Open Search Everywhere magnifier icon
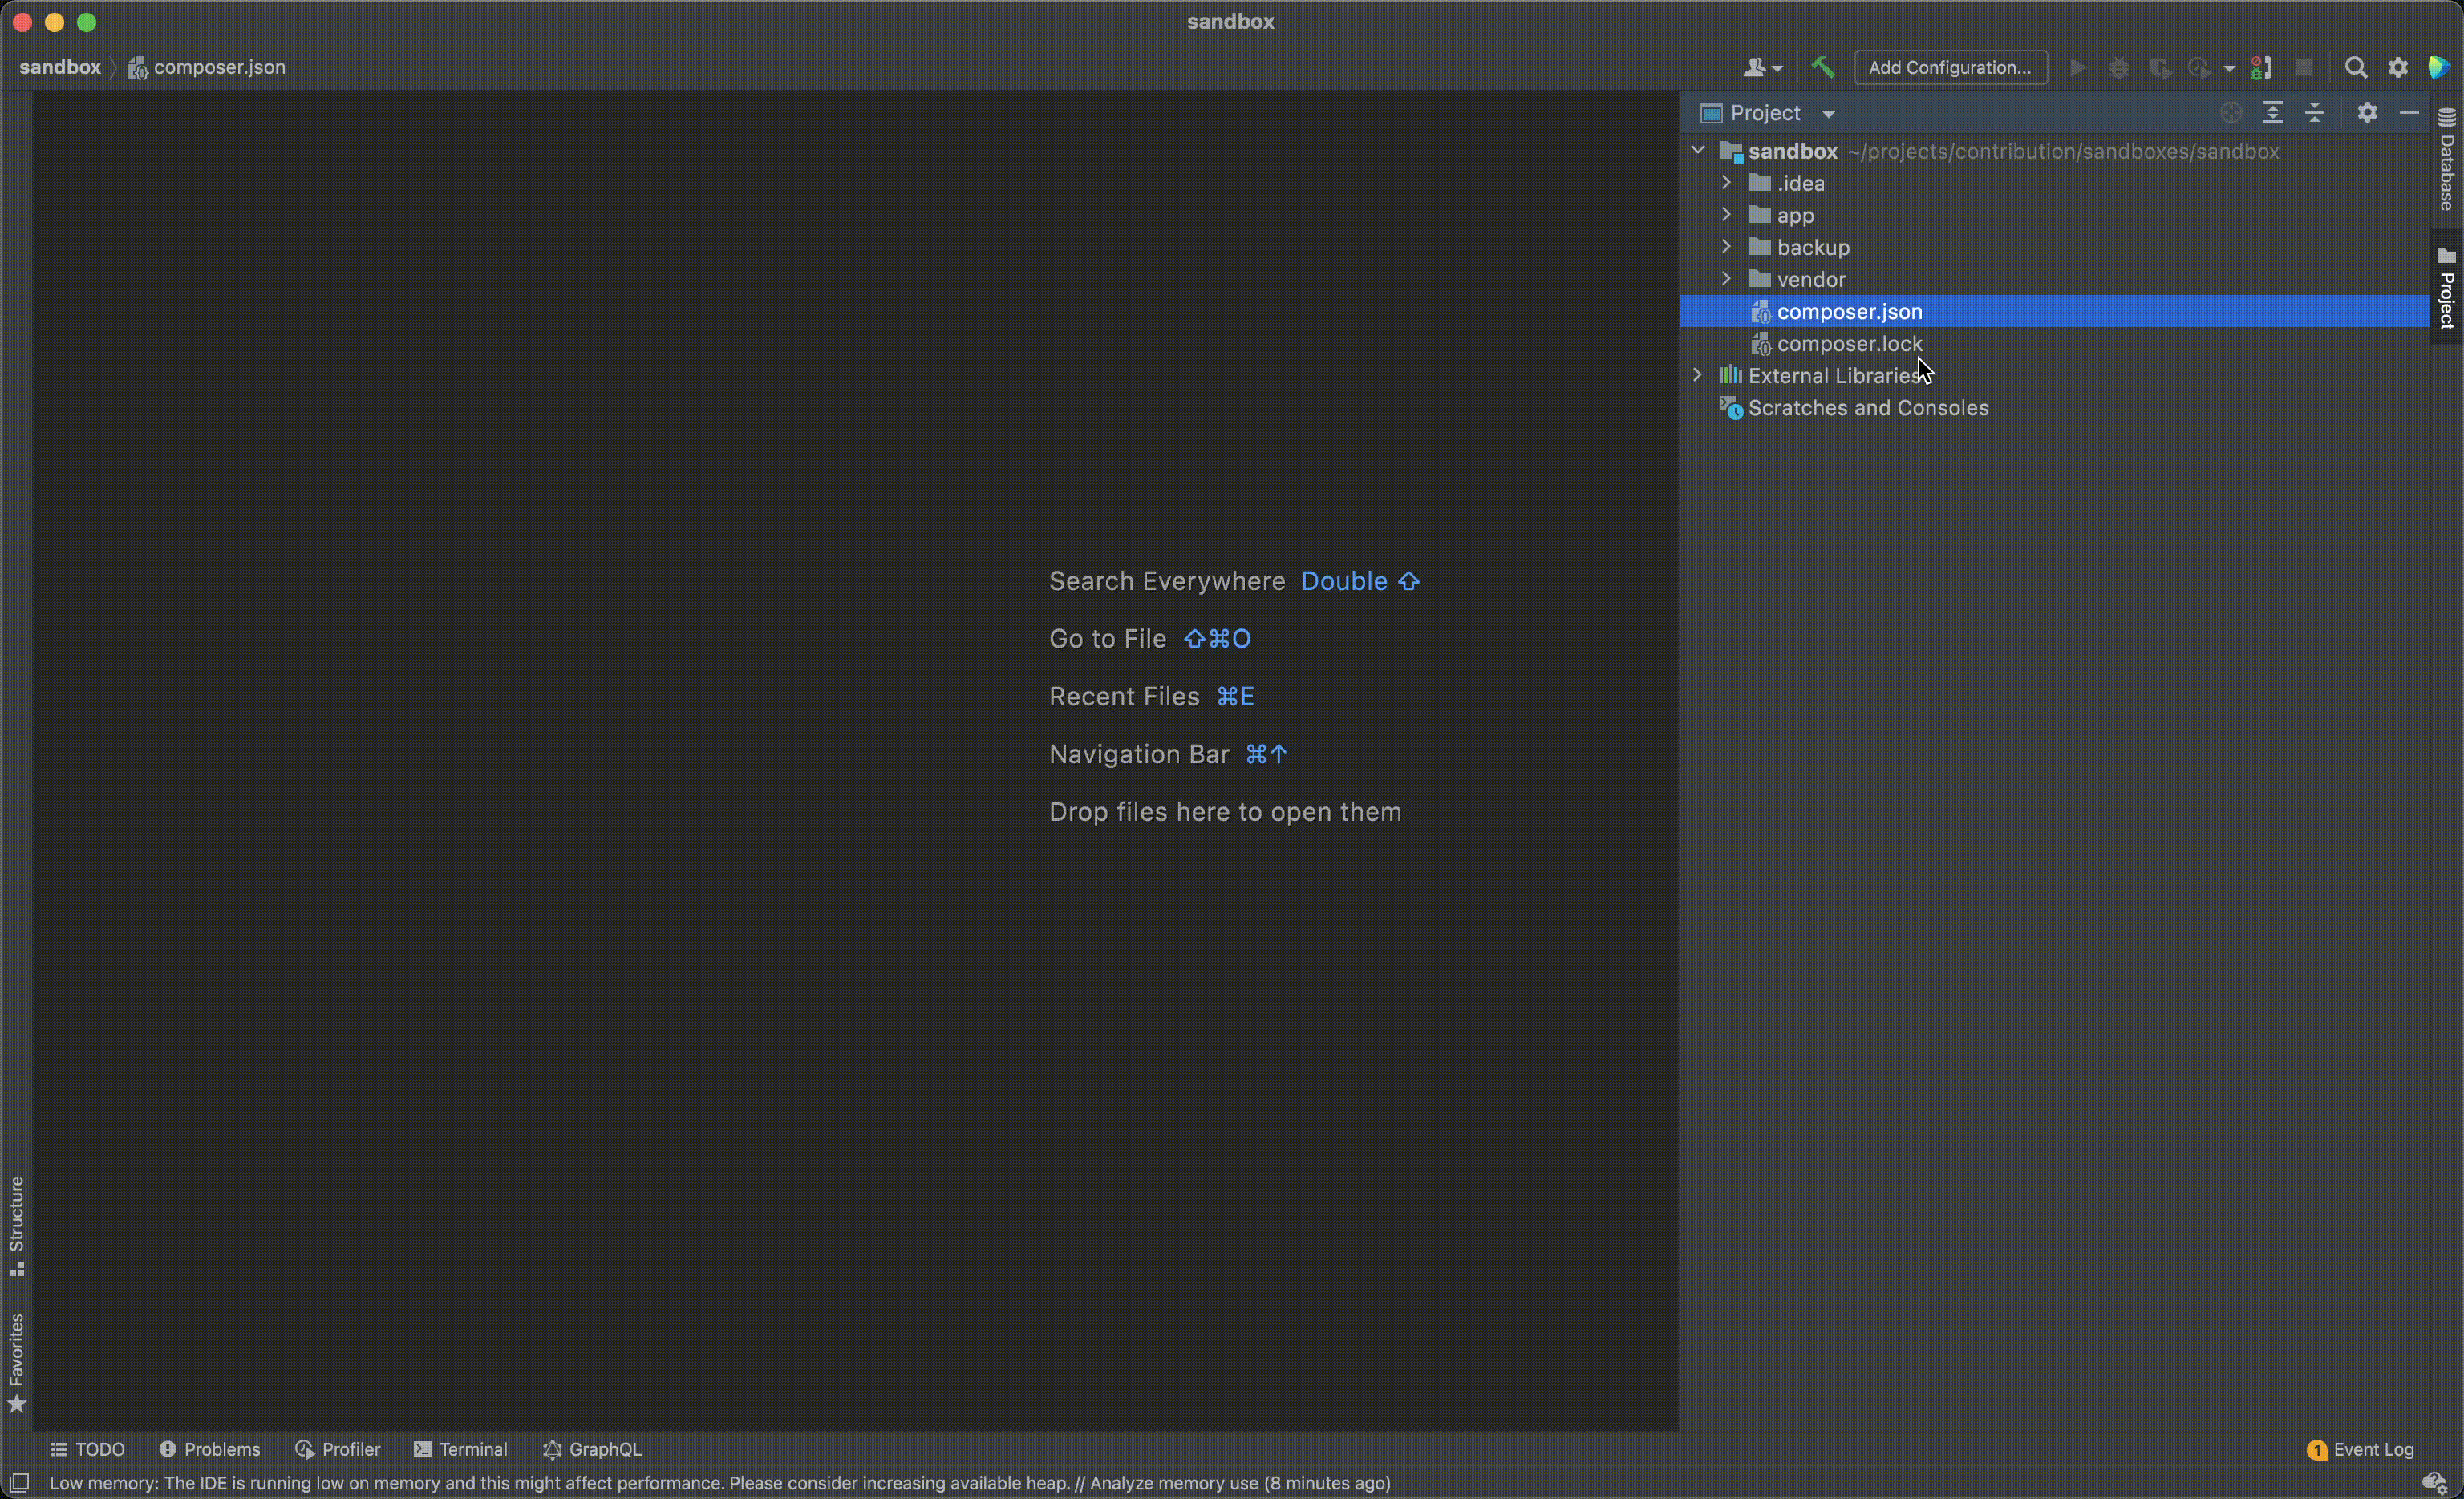This screenshot has width=2464, height=1499. [2355, 67]
